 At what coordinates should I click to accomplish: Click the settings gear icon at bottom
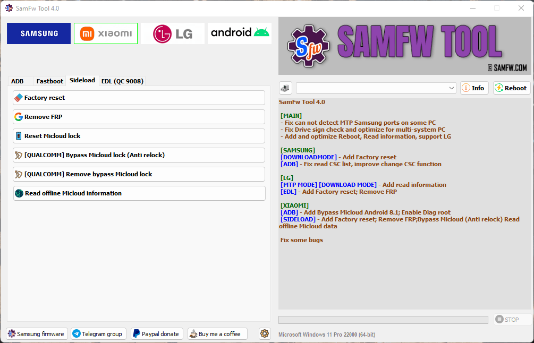pos(265,333)
